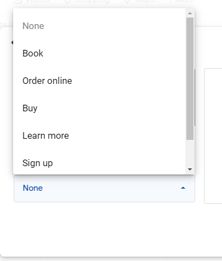This screenshot has width=222, height=261.
Task: Click the Videos play icon at top
Action: [x=18, y=2]
